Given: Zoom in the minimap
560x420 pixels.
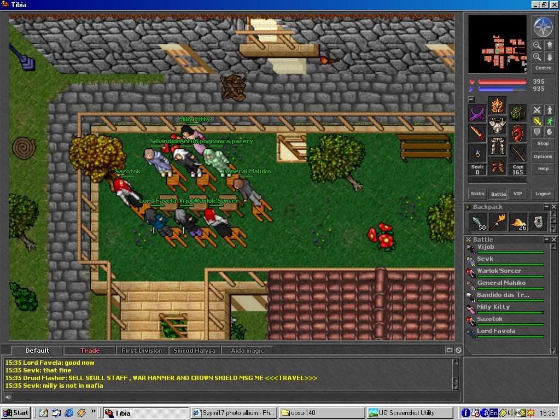Looking at the screenshot, I should click(x=537, y=57).
